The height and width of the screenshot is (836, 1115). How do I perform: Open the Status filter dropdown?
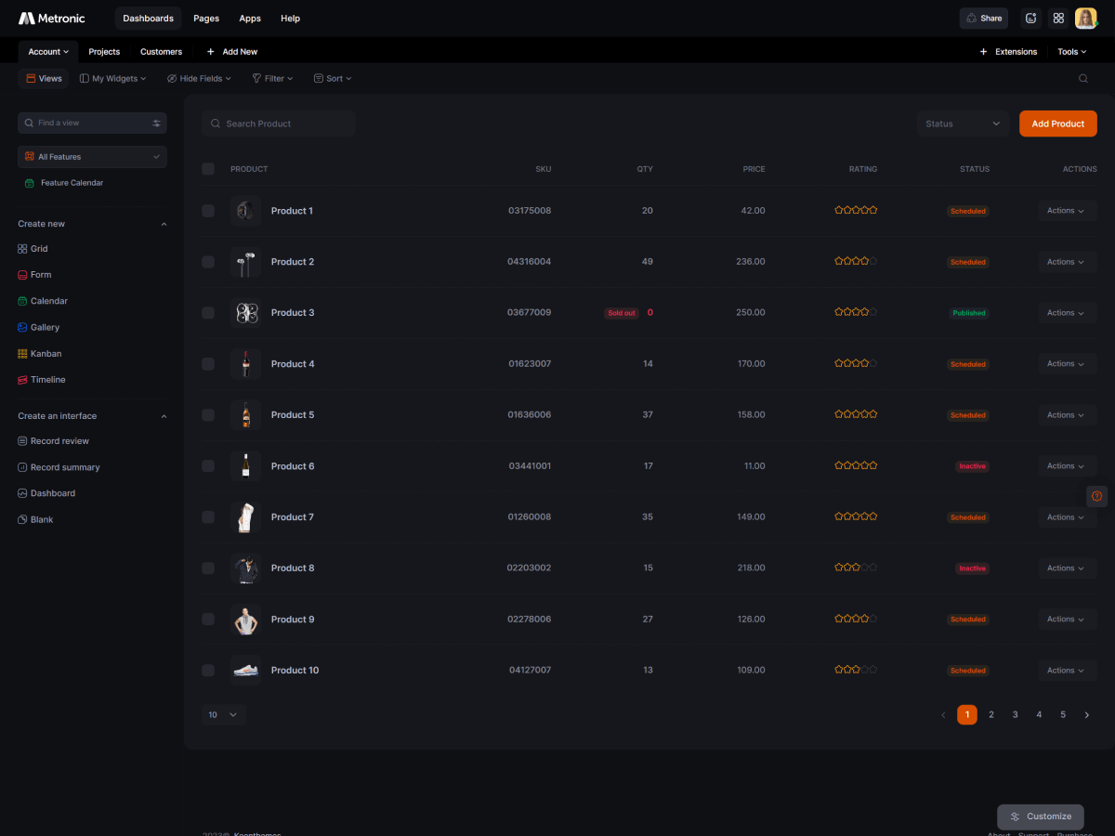[x=963, y=124]
